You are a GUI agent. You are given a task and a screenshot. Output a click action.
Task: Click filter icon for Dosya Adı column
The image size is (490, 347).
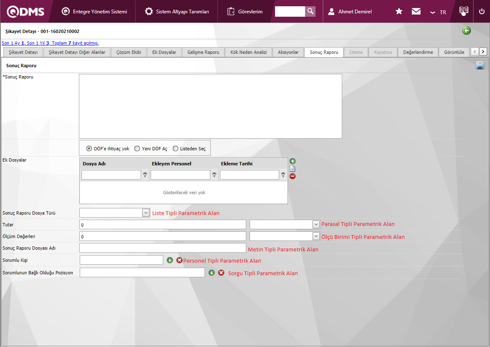click(x=145, y=175)
